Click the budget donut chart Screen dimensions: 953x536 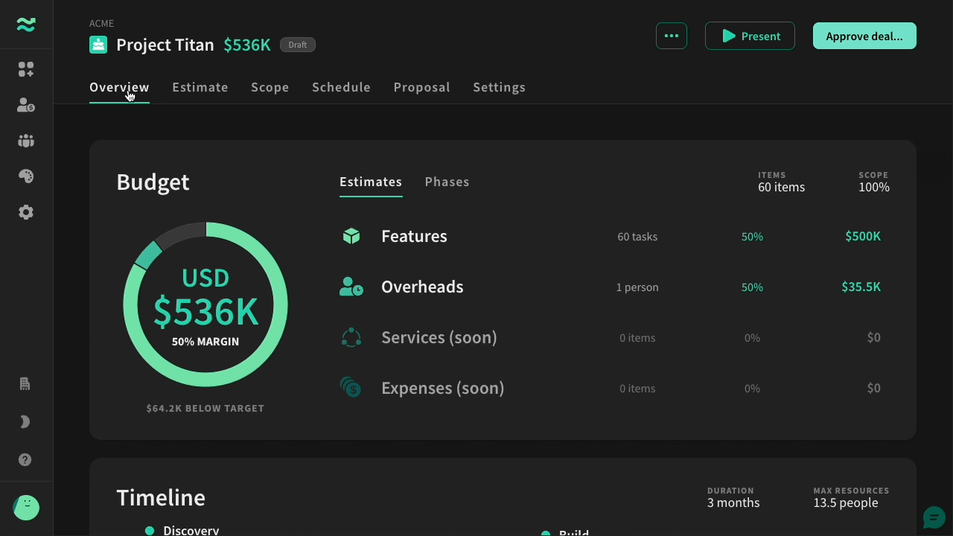point(205,304)
